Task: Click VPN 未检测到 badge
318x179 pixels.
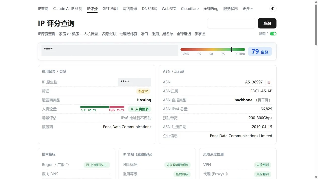Action: (263, 165)
